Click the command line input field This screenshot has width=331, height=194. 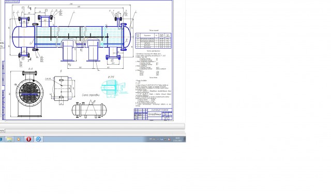click(95, 131)
